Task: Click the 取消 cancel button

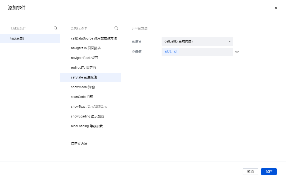Action: 250,172
